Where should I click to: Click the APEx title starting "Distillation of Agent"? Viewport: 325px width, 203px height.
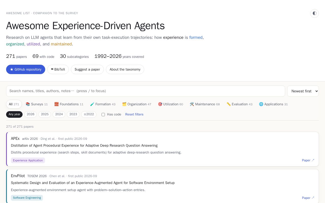coord(84,145)
